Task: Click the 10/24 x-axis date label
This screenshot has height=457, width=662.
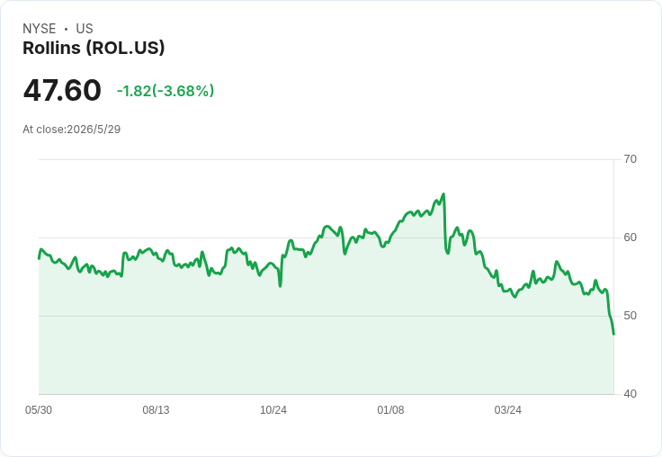Action: coord(273,410)
